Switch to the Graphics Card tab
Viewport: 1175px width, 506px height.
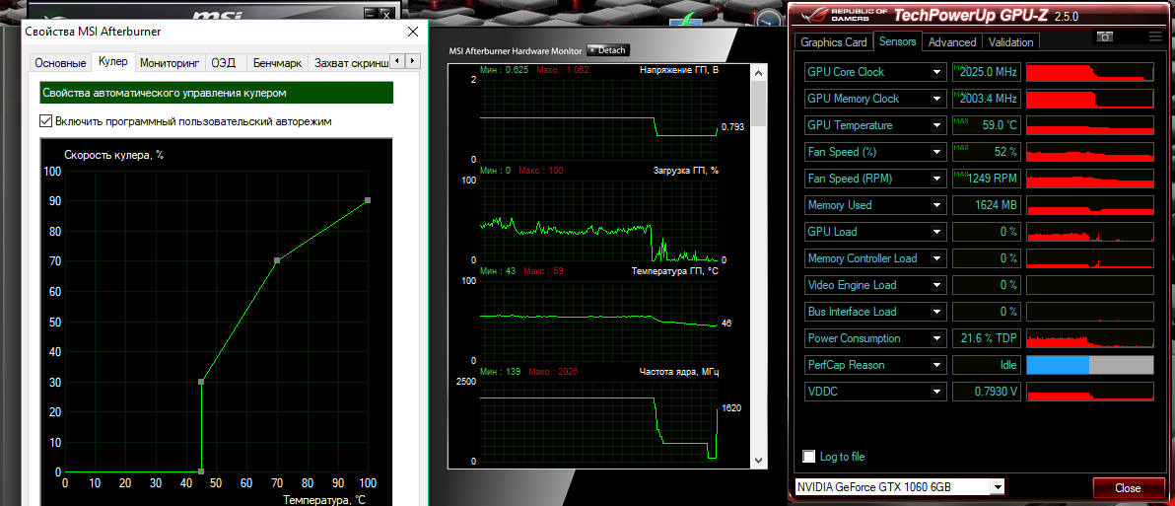point(834,42)
